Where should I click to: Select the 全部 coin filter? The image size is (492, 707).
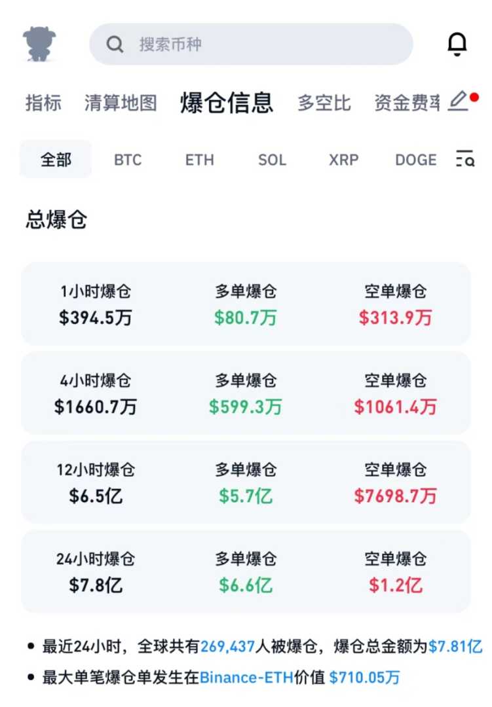(56, 159)
